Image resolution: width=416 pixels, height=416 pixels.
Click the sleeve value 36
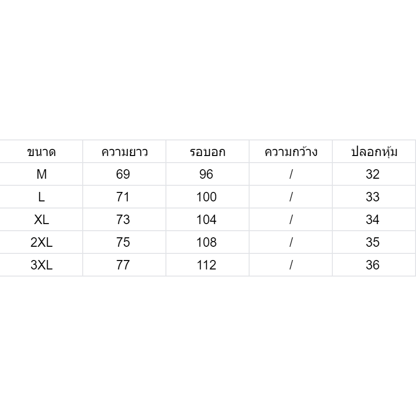[x=374, y=265]
